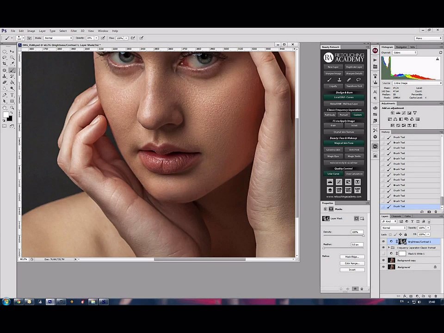Click the Magical Skin Tone button
This screenshot has width=444, height=333.
click(344, 143)
